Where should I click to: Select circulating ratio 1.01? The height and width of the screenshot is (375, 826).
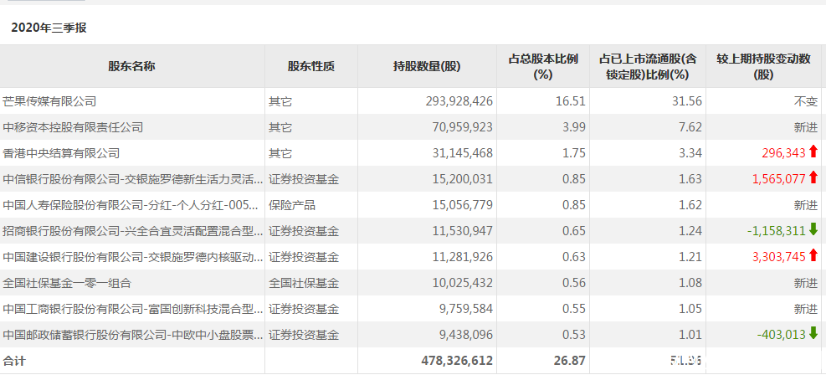tap(691, 335)
